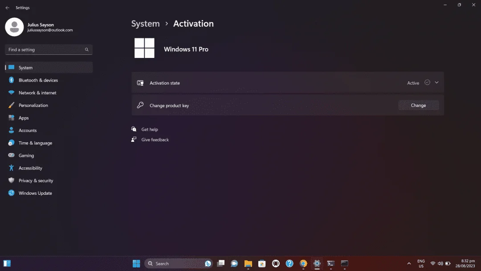Click the Accessibility figure icon
Screen dimensions: 481x271
[x=11, y=168]
